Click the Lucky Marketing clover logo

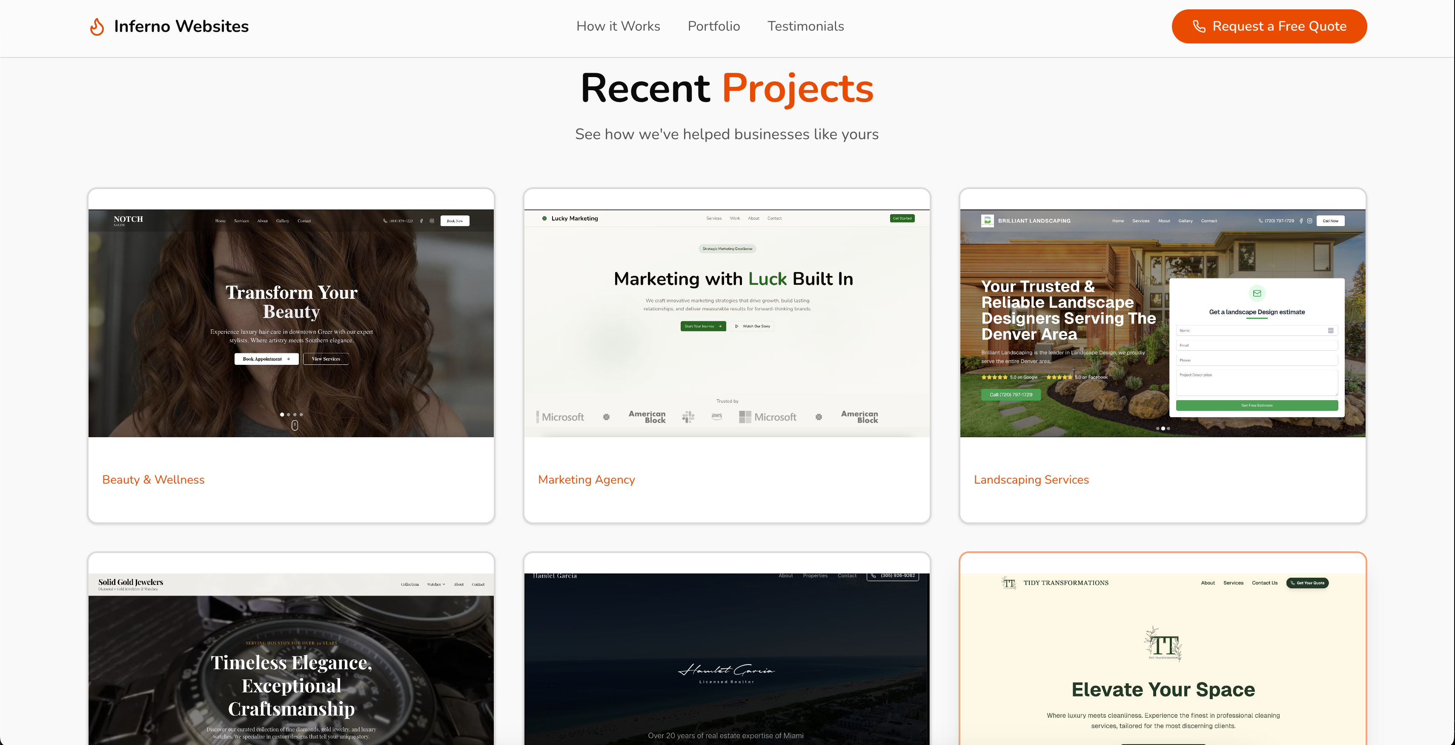pyautogui.click(x=544, y=218)
